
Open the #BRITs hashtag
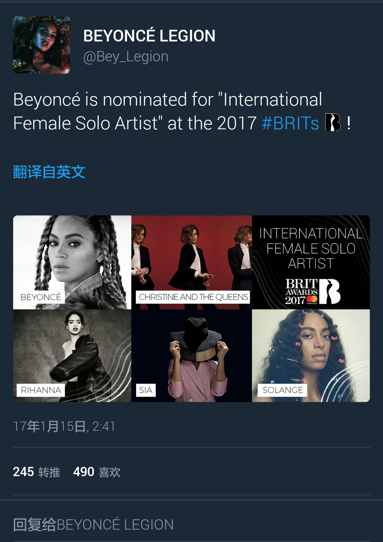click(290, 123)
